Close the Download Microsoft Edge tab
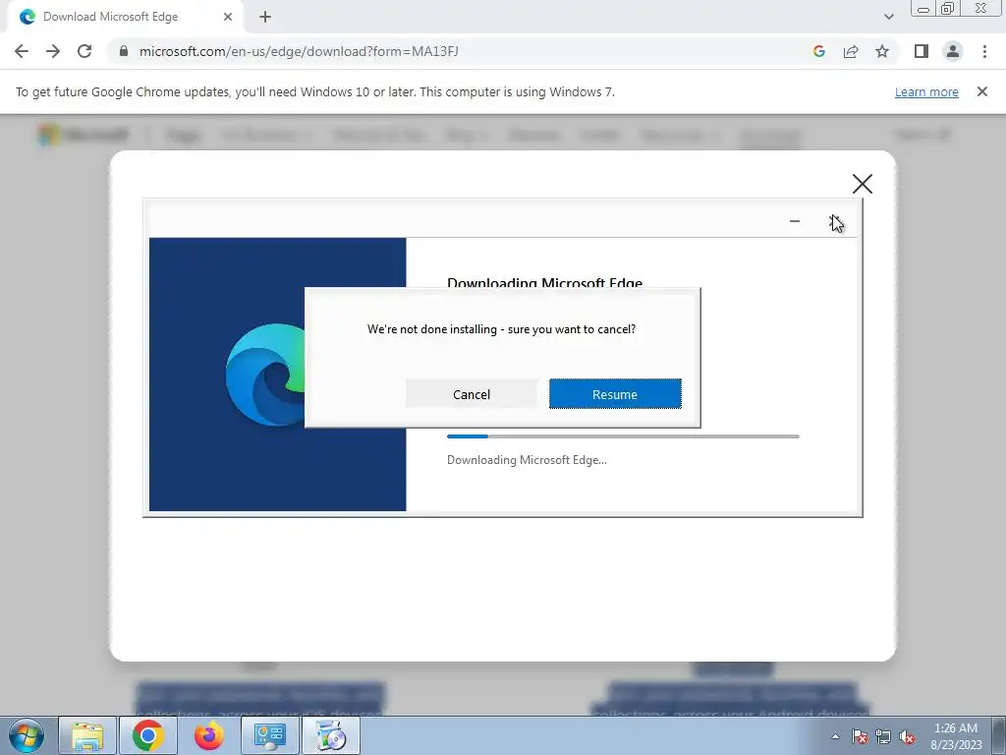 228,17
